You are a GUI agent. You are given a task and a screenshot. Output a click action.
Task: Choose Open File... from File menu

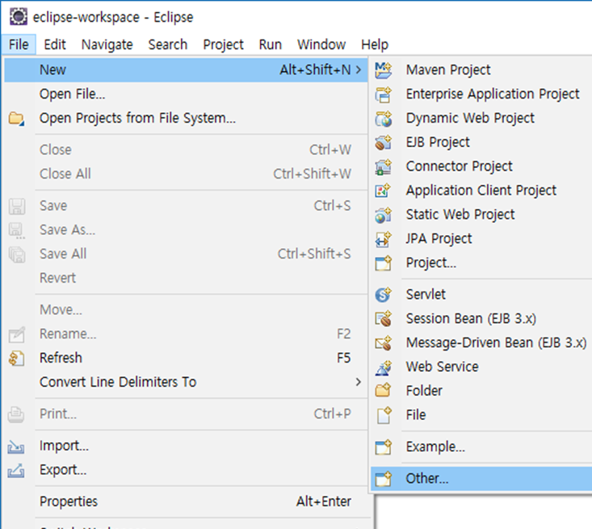(x=186, y=94)
